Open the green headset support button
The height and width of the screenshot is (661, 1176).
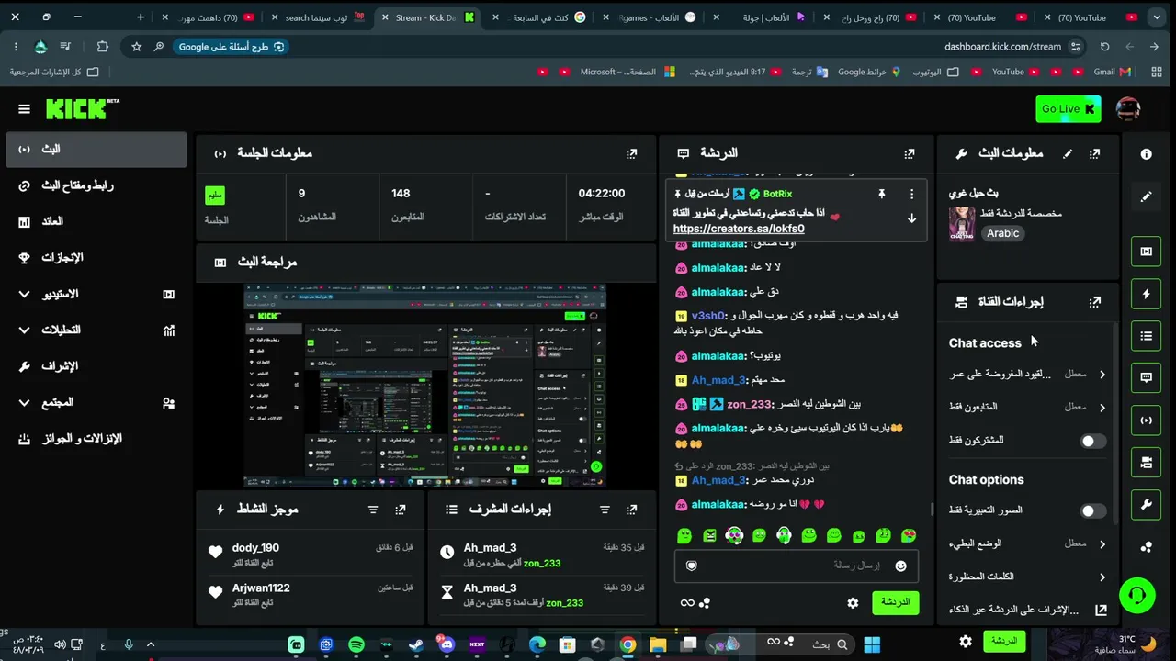[x=1137, y=596]
